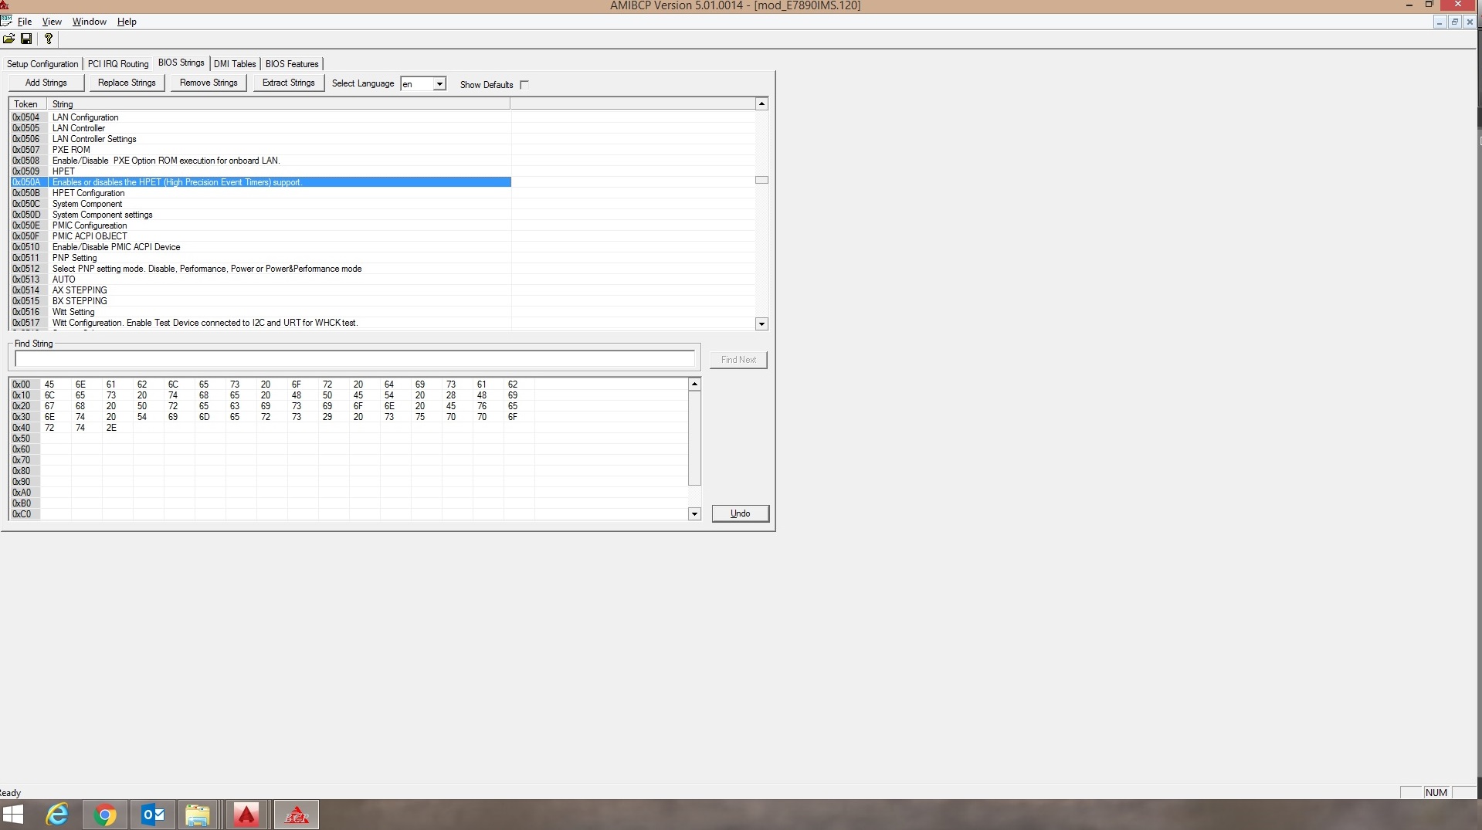Click the NUM indicator in status bar

click(1436, 792)
